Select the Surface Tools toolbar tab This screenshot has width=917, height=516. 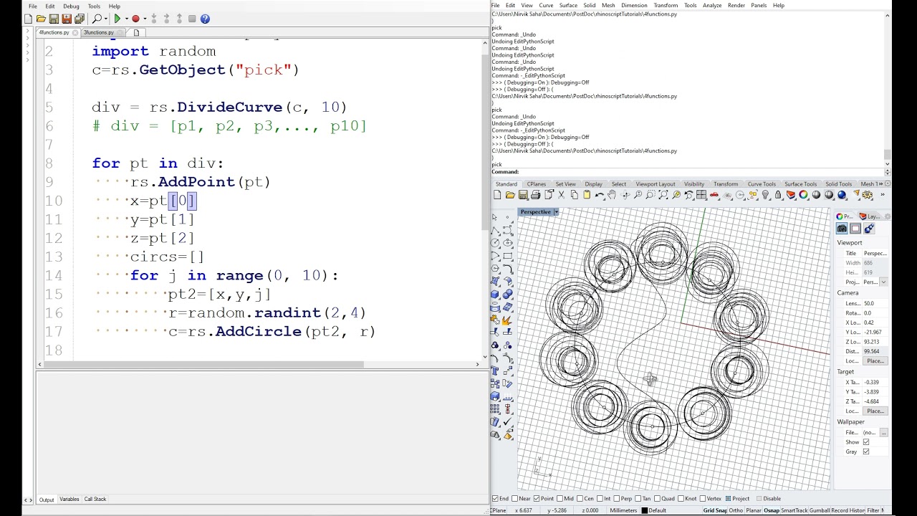(x=800, y=184)
